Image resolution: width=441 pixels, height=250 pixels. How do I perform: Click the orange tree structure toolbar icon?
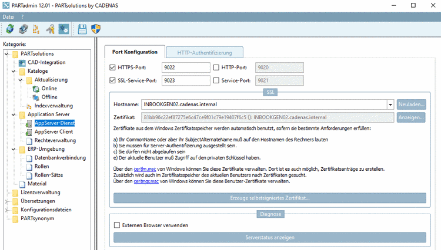point(36,29)
